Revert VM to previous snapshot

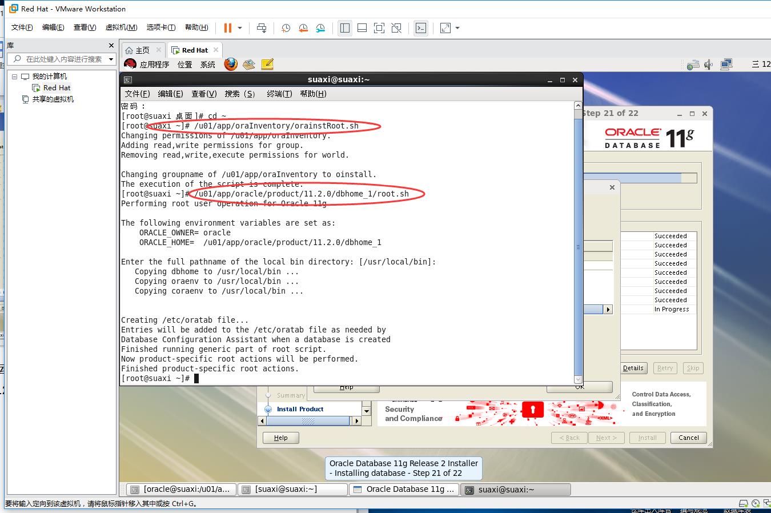coord(303,28)
